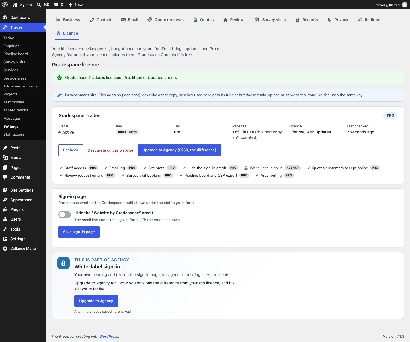Open Pipeline board in Trades submenu

16,54
